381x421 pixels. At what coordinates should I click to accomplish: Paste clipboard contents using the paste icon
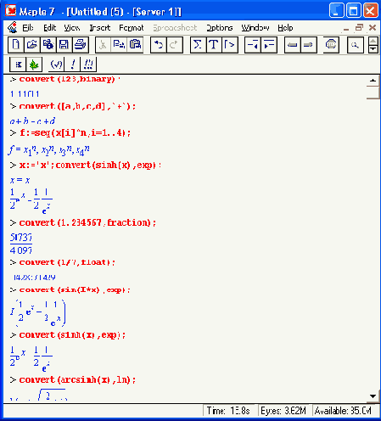pyautogui.click(x=135, y=45)
